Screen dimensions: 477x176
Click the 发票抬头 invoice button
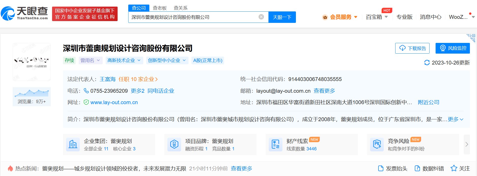coord(393,168)
